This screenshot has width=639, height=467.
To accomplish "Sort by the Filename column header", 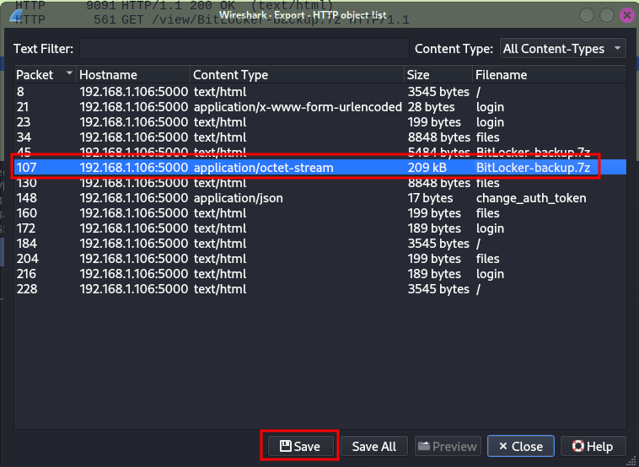I will click(x=550, y=74).
